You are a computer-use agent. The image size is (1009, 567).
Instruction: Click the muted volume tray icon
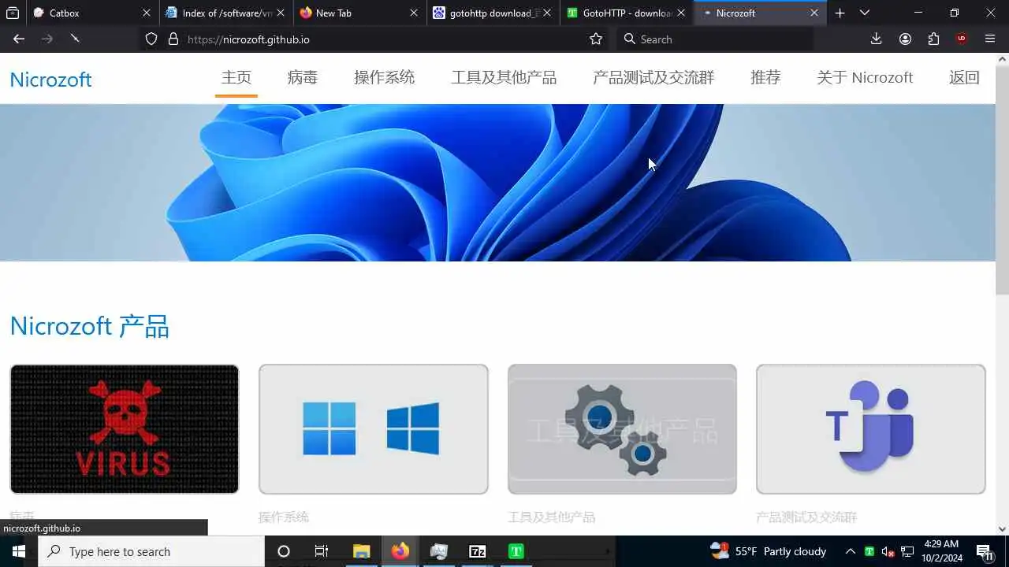click(x=888, y=551)
